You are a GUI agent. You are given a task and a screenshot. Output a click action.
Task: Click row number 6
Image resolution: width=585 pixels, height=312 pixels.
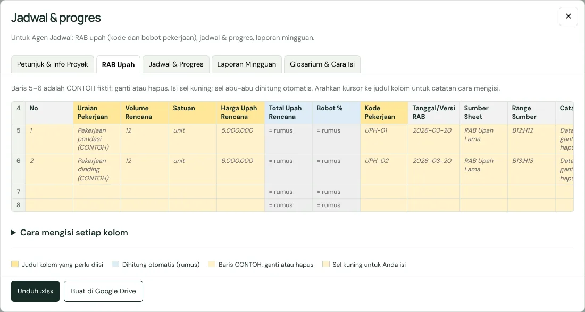18,170
